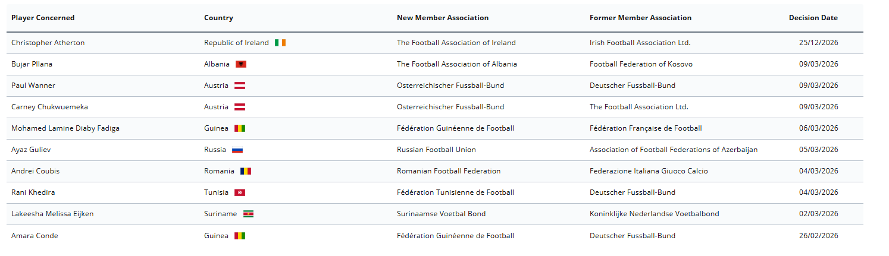
Task: Click the Republic of Ireland flag icon
Action: [280, 43]
